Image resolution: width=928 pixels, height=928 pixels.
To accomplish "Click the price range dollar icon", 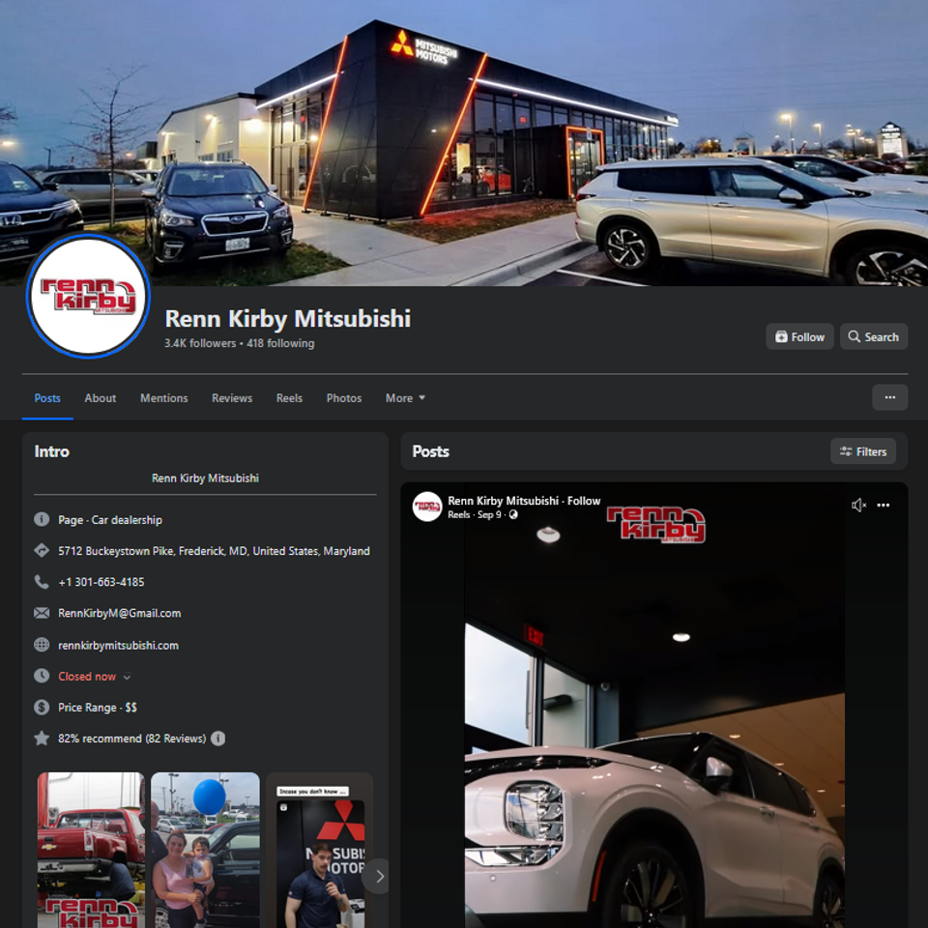I will click(x=42, y=708).
